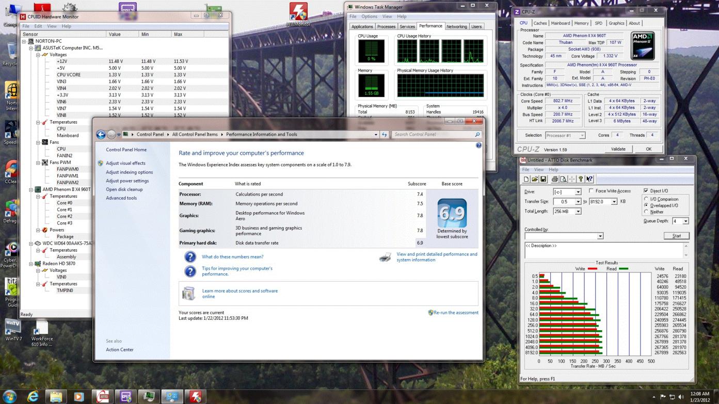Select Overlapped I/O radio button
The image size is (719, 404).
tap(646, 205)
